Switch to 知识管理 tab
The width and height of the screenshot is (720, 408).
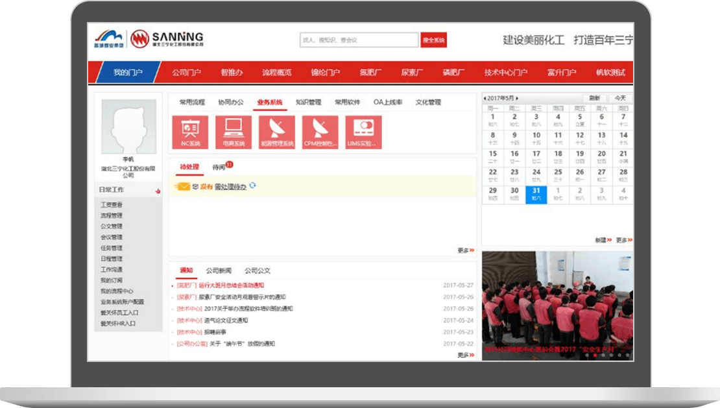point(308,102)
